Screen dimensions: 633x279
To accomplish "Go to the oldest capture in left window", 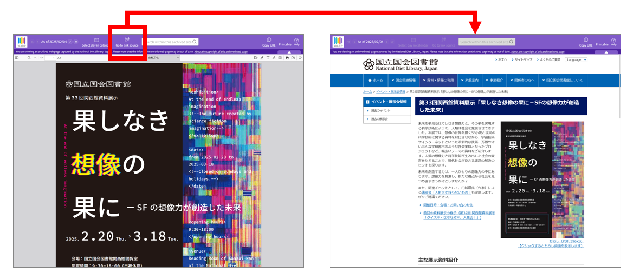I will click(x=32, y=42).
